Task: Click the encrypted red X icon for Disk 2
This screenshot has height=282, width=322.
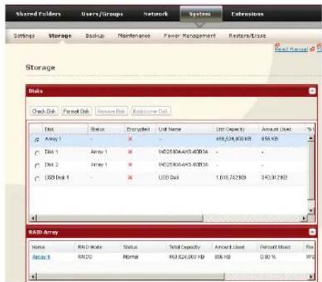Action: [x=130, y=165]
